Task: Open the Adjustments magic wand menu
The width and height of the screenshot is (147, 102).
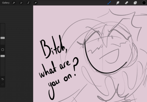Action: pyautogui.click(x=21, y=3)
